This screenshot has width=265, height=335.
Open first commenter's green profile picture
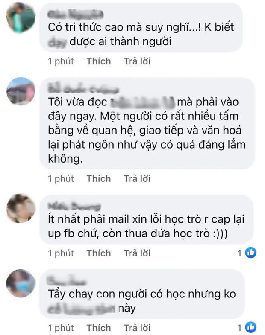point(21,17)
